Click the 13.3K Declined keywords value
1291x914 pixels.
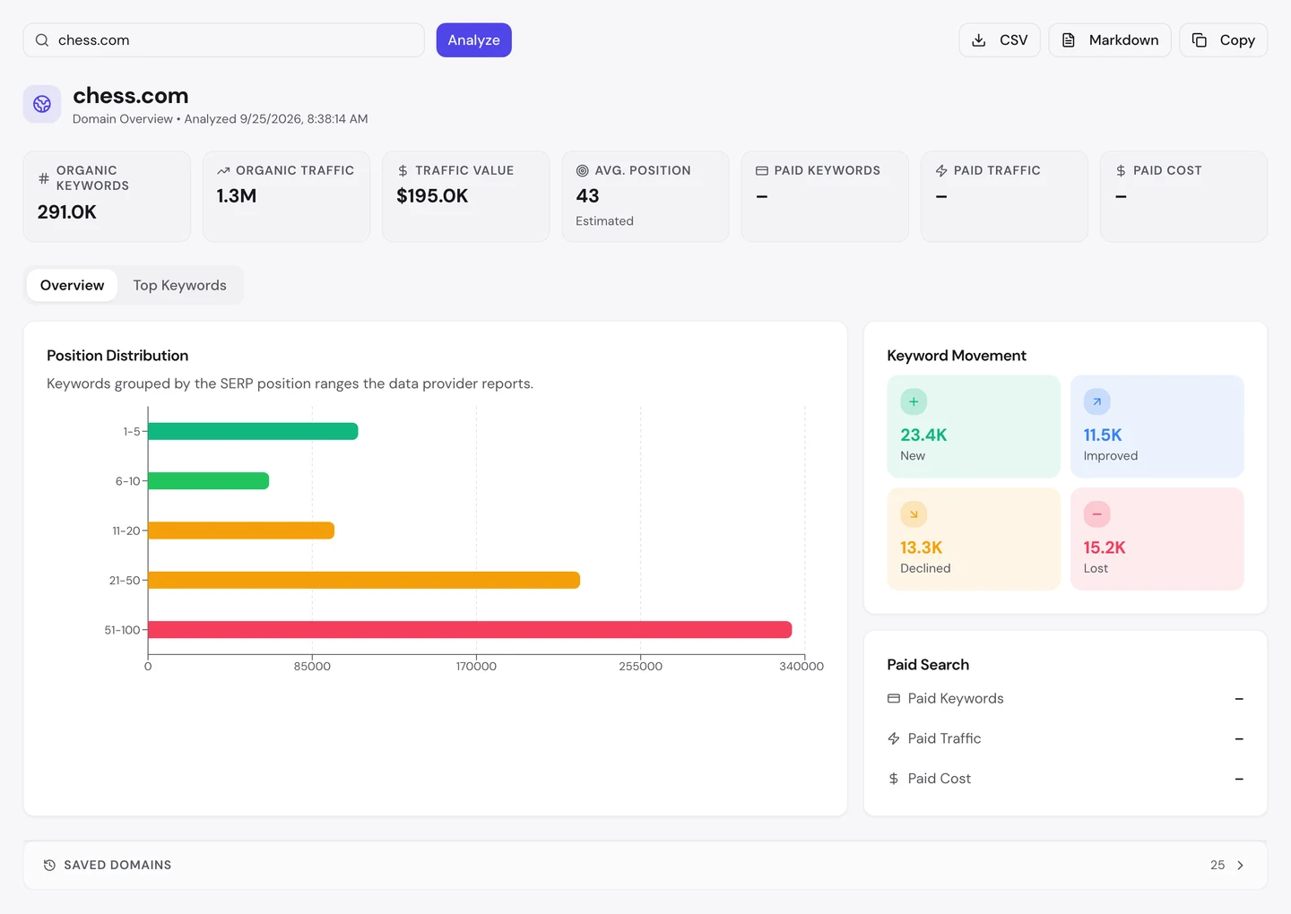[922, 548]
